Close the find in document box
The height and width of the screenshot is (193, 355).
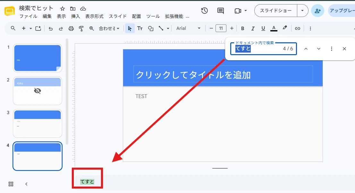coord(344,49)
